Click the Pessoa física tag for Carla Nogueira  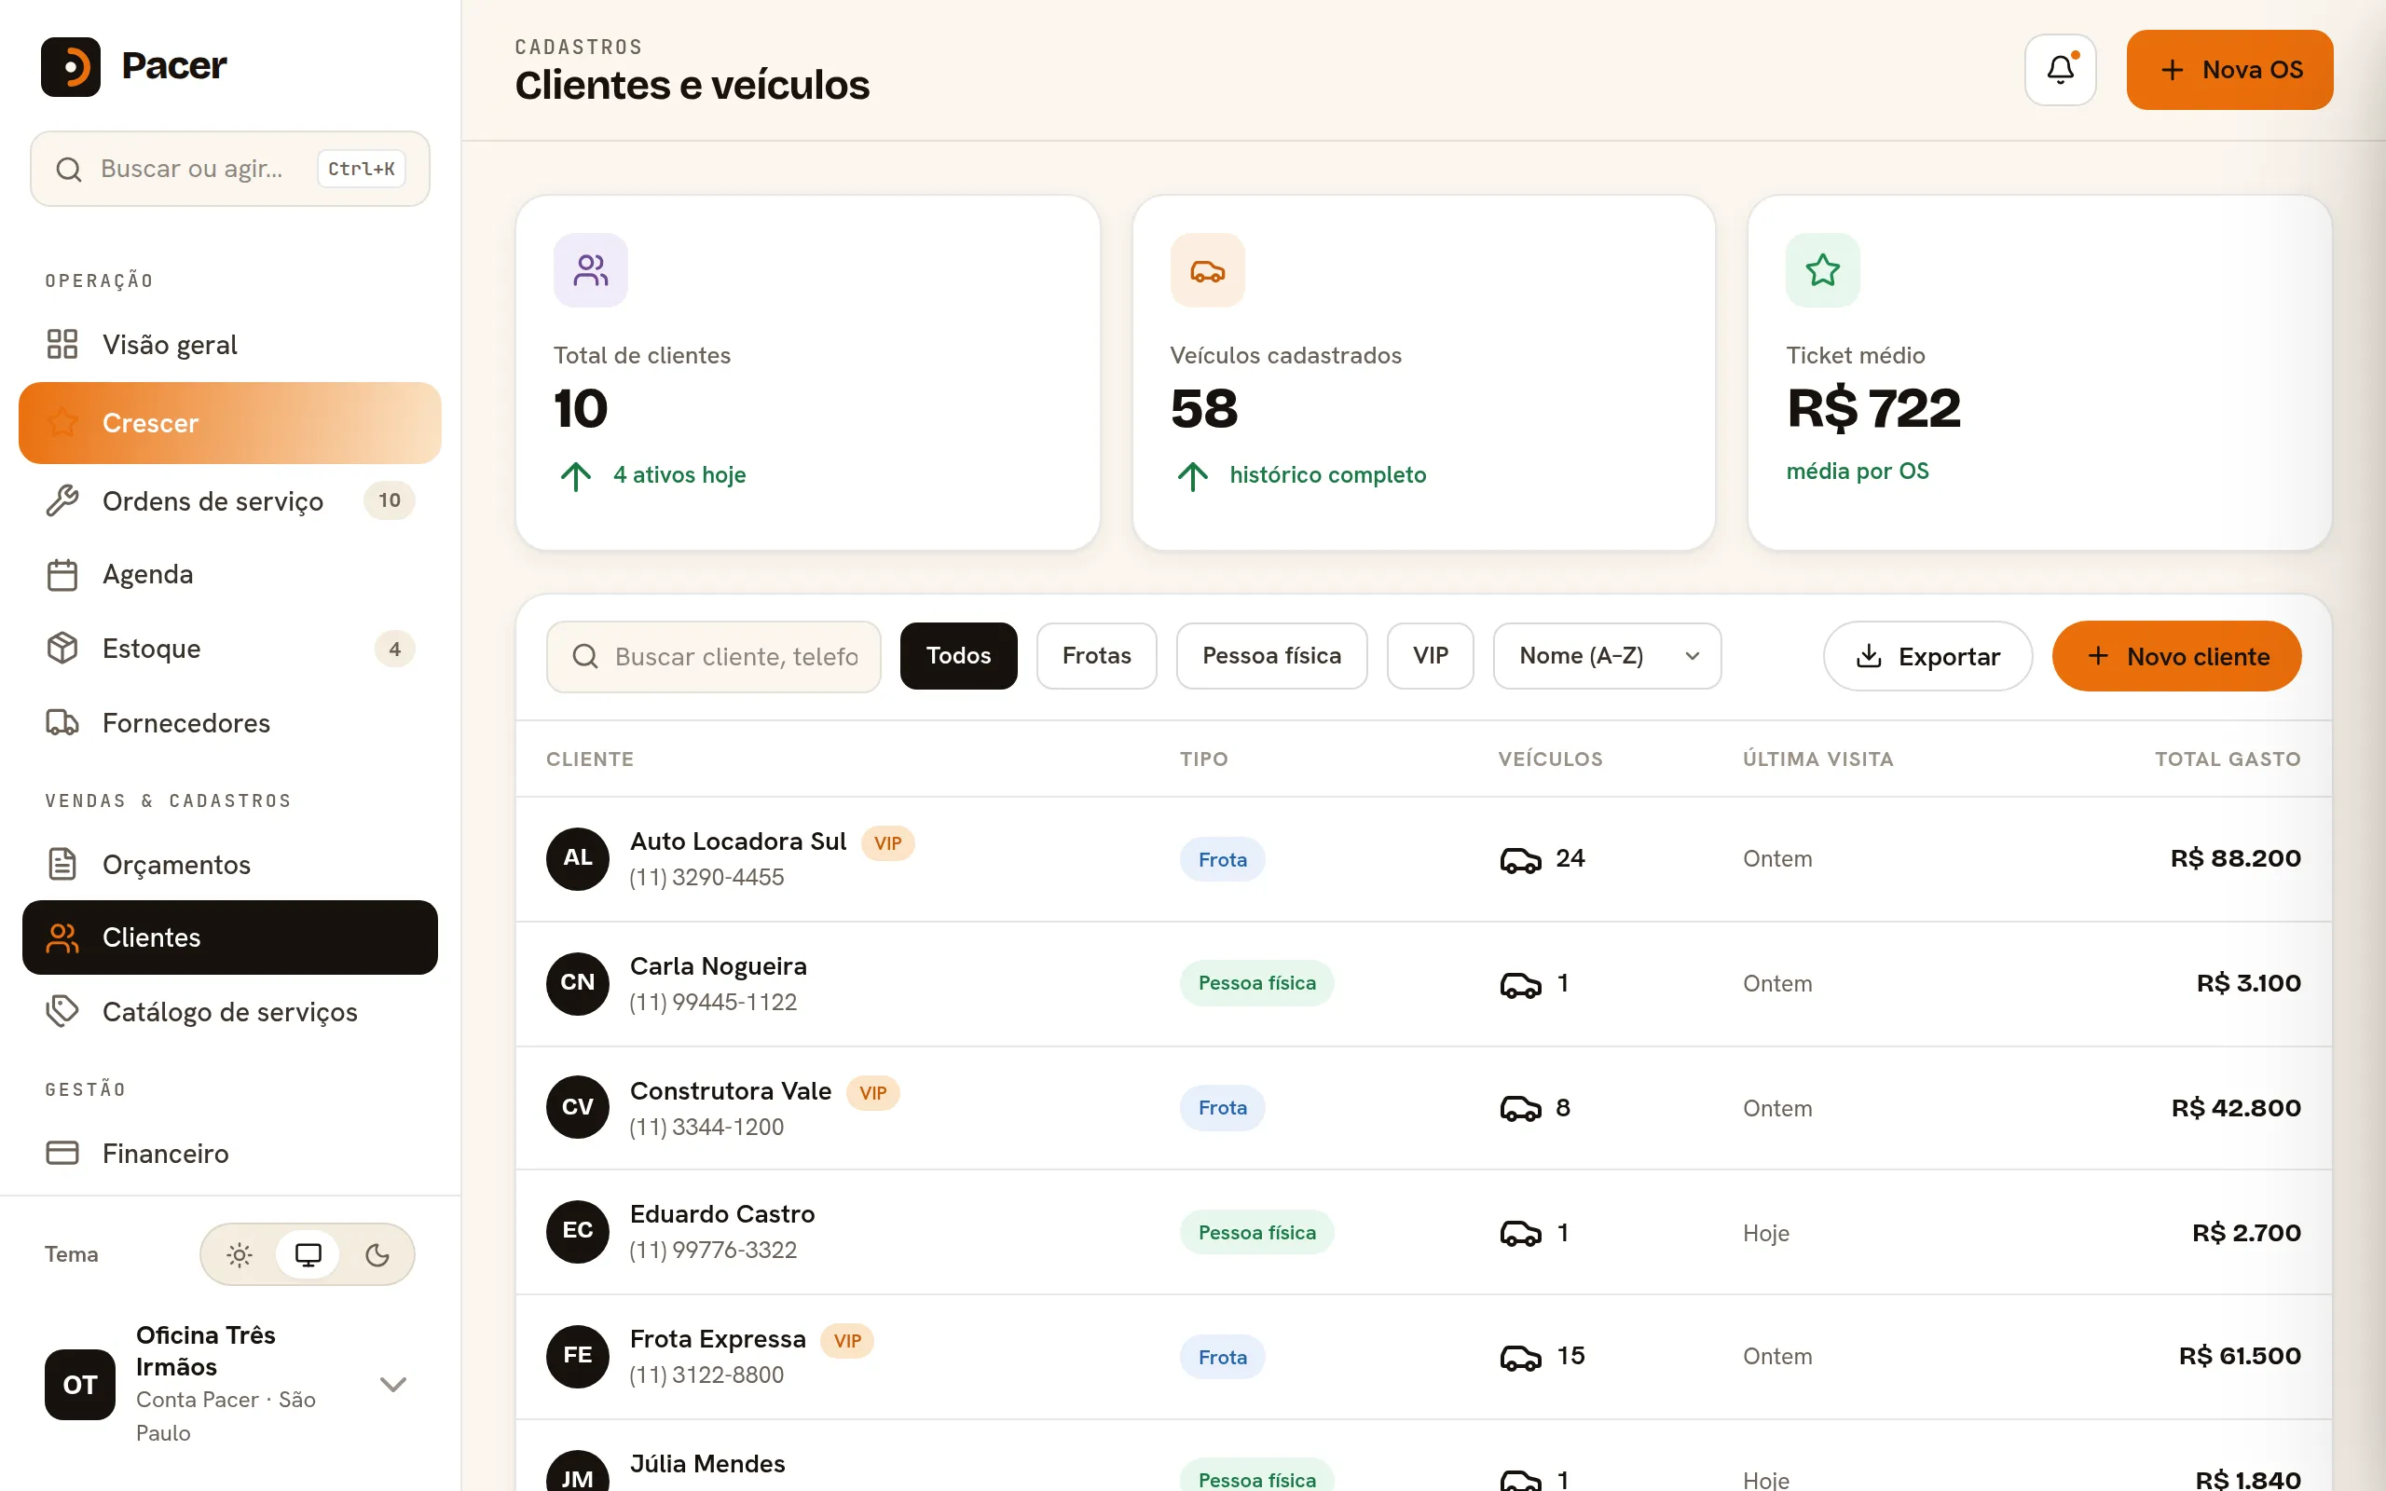1256,983
